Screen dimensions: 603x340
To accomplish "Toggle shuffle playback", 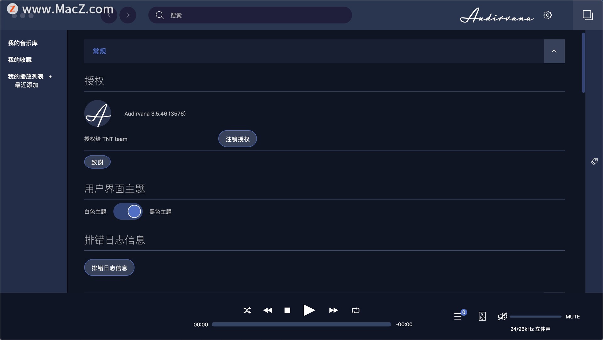I will (247, 310).
